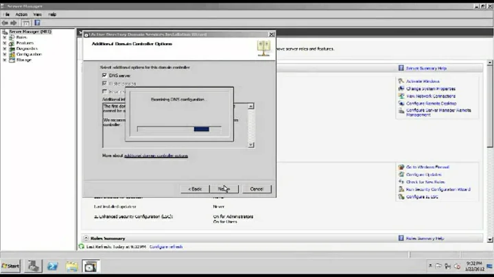
Task: Click Configure Server Manager Remote Management link
Action: pos(438,112)
